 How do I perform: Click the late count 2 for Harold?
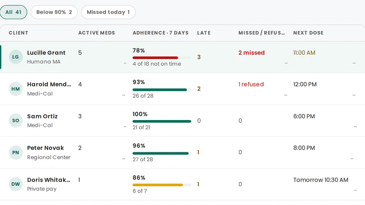coord(199,89)
